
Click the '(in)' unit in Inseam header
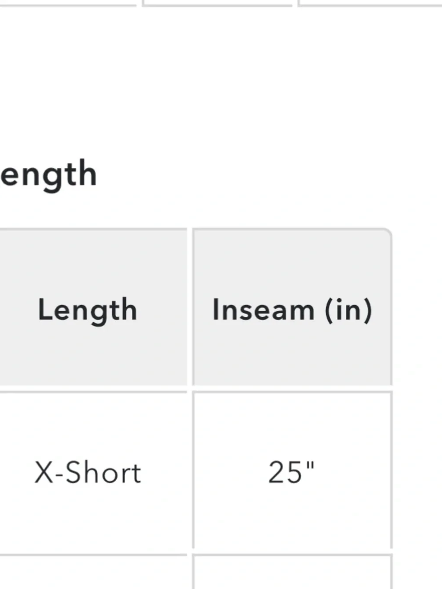coord(348,310)
